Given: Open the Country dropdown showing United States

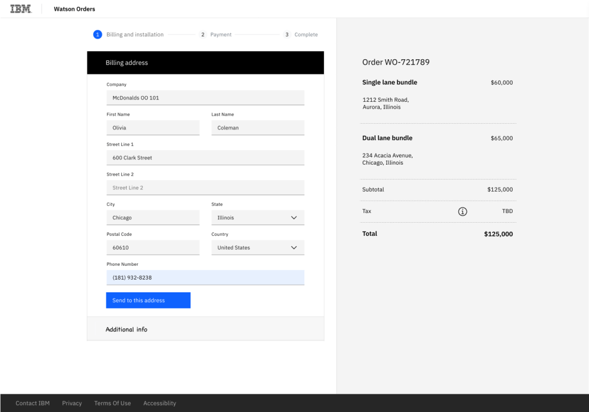Looking at the screenshot, I should coord(258,247).
